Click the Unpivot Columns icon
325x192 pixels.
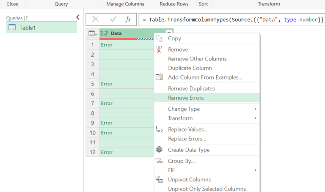pos(159,179)
